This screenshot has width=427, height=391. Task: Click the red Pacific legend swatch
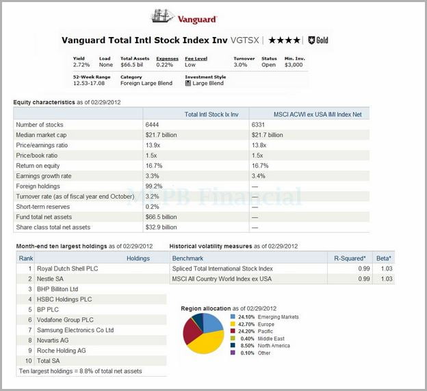coord(233,331)
